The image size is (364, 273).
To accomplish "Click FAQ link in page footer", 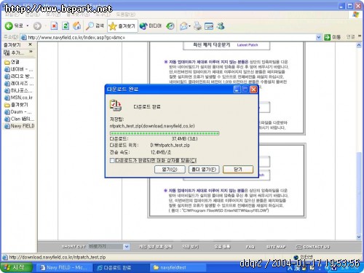I will click(250, 247).
